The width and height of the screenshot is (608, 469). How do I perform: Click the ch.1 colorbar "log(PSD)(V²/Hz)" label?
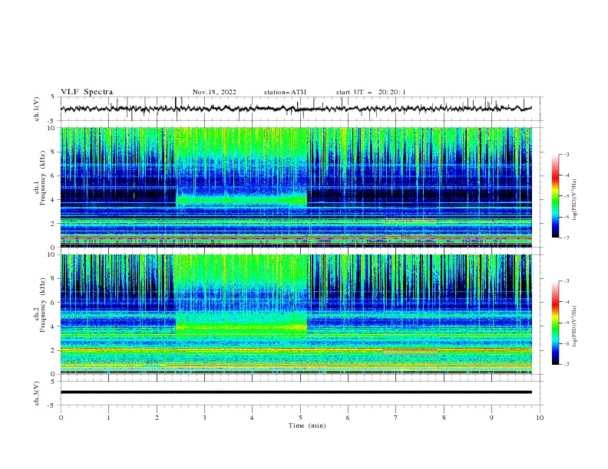tap(575, 200)
